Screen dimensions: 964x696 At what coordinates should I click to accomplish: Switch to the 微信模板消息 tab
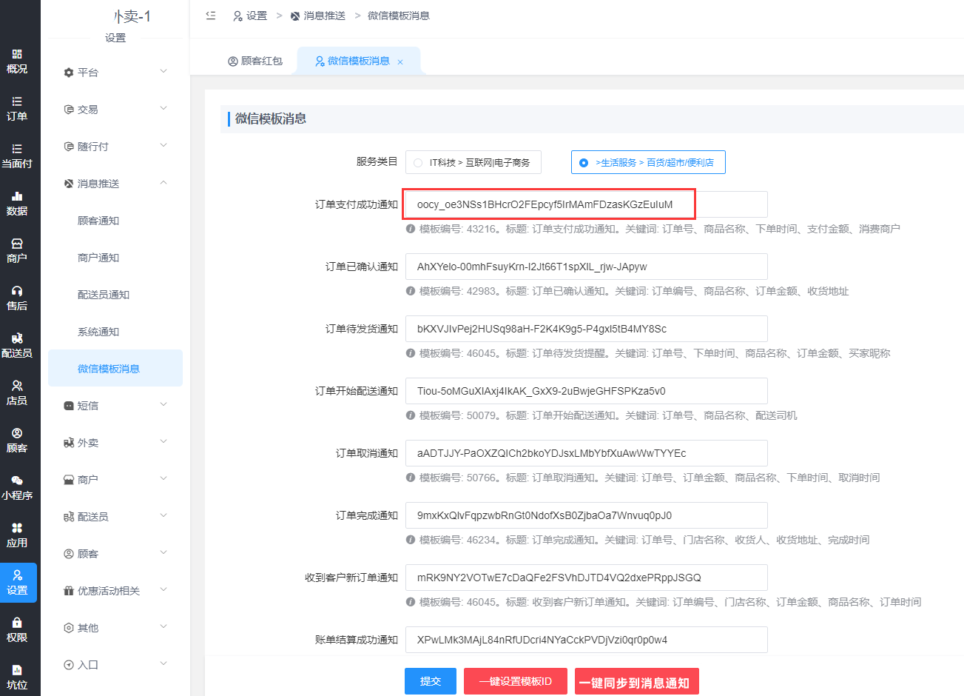(x=359, y=61)
